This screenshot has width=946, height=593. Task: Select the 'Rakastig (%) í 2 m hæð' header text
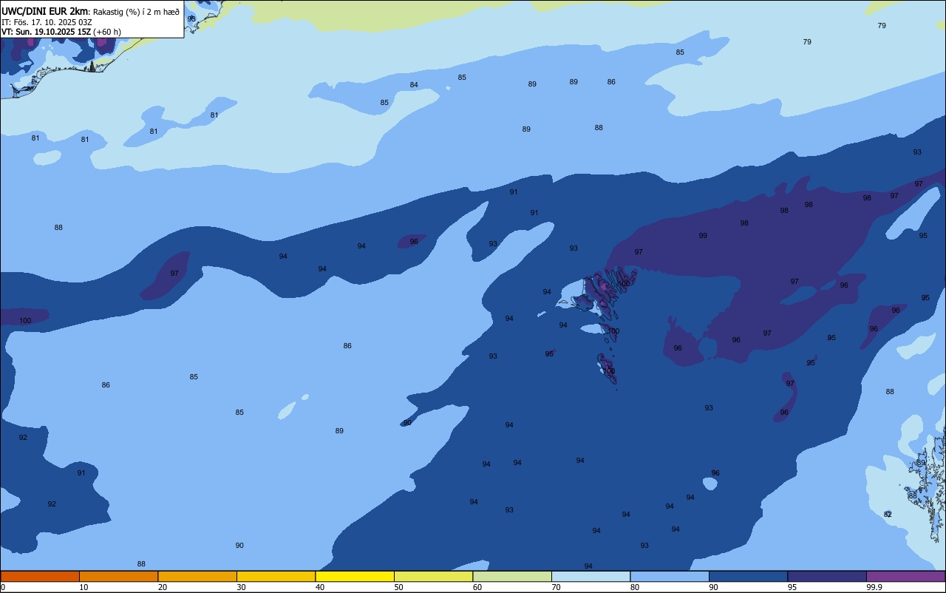pyautogui.click(x=136, y=11)
